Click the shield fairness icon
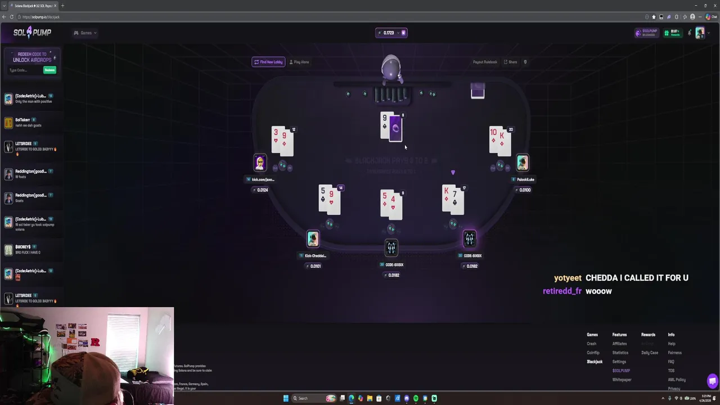The image size is (720, 405). pyautogui.click(x=525, y=62)
